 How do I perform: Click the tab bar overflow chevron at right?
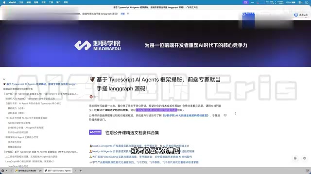tap(308, 171)
